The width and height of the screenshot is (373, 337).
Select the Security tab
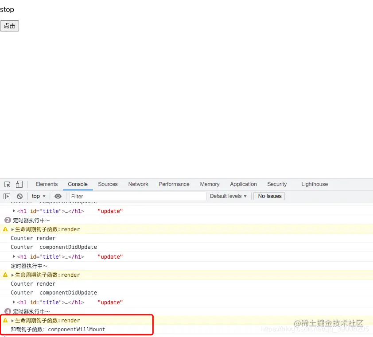(x=277, y=184)
